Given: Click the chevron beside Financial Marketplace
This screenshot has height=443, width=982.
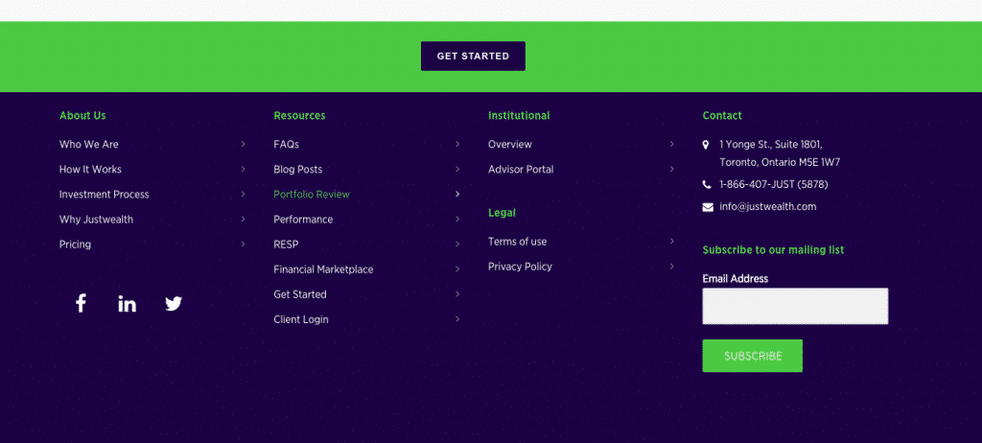Looking at the screenshot, I should pyautogui.click(x=457, y=269).
